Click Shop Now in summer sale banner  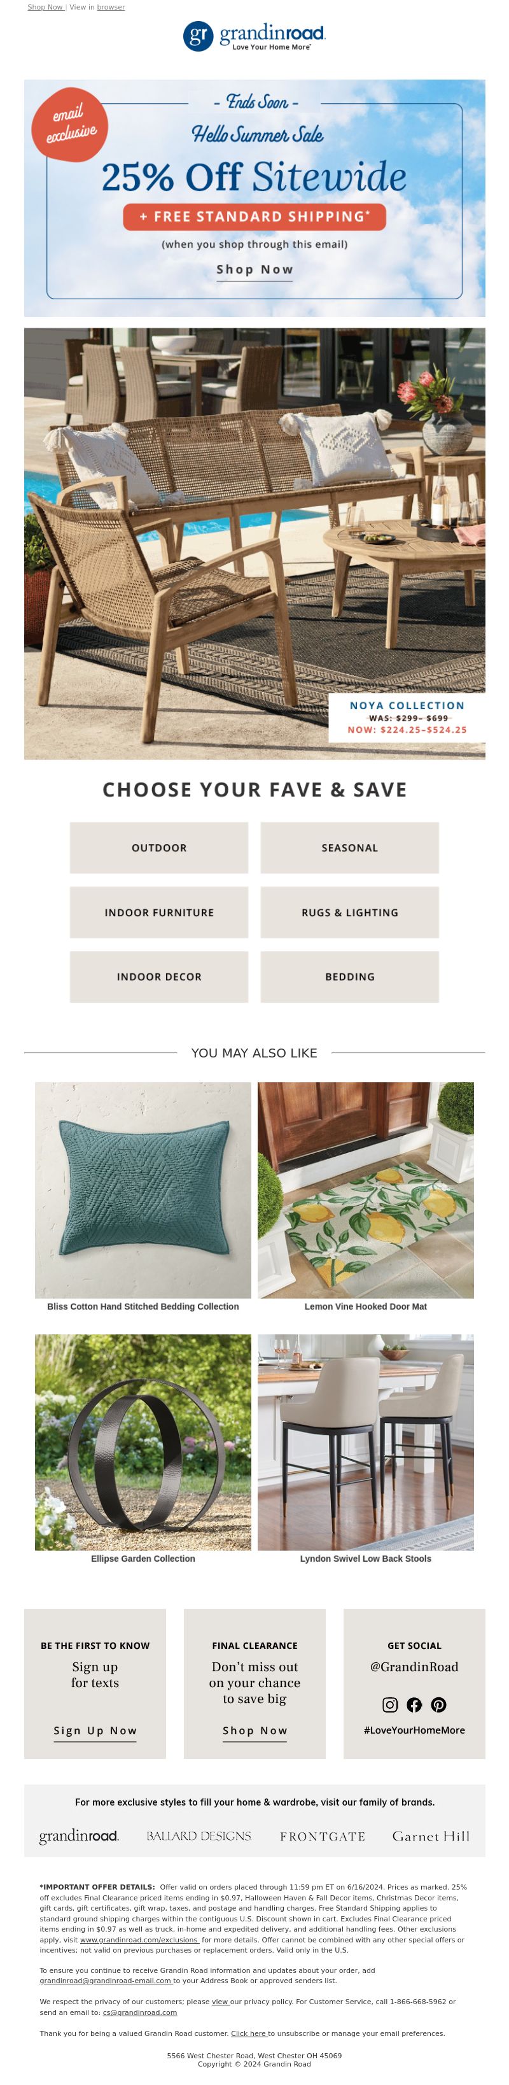[x=254, y=269]
